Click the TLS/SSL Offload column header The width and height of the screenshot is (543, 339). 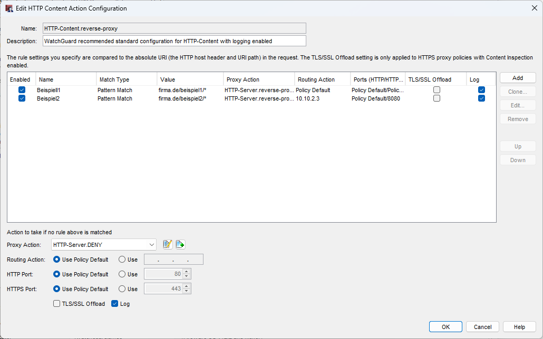click(x=436, y=79)
